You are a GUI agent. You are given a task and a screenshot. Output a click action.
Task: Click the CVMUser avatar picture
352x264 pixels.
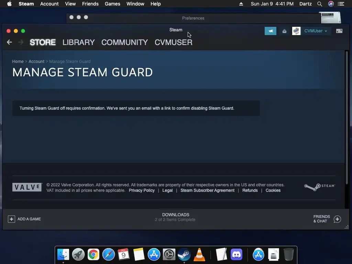tap(296, 31)
